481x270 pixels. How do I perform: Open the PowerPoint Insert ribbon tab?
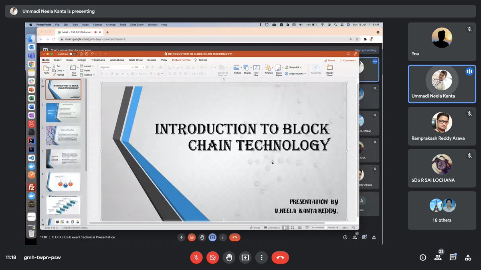click(x=58, y=60)
